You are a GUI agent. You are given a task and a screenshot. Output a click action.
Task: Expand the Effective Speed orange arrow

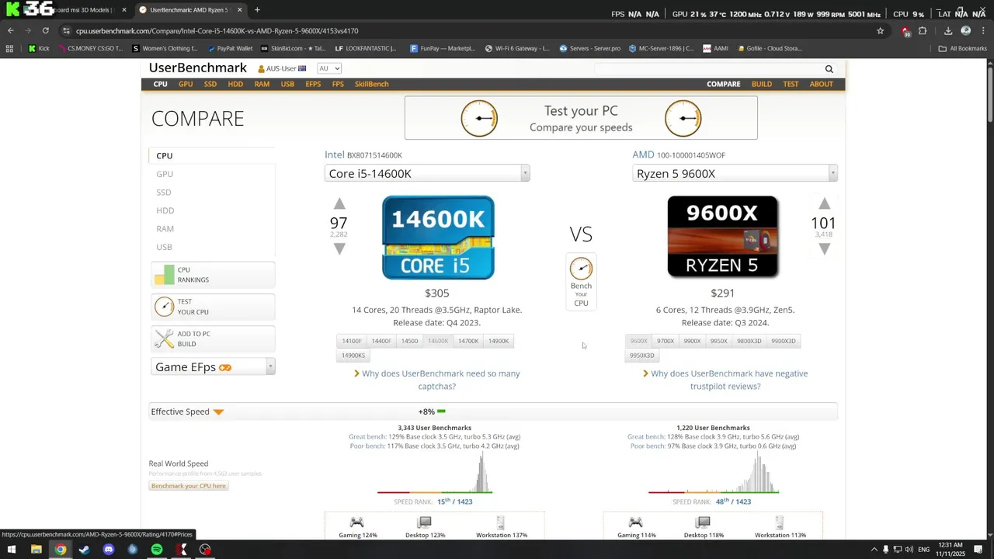coord(218,412)
